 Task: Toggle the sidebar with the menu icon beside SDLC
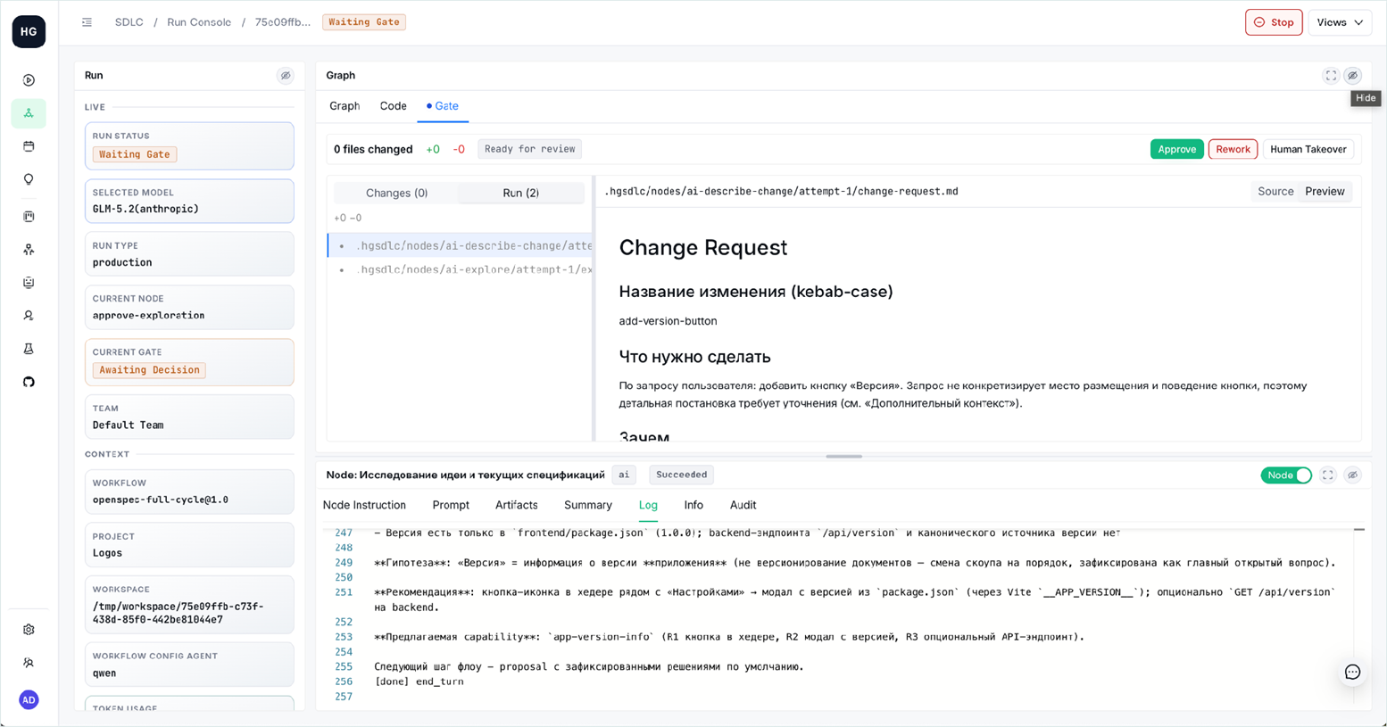pyautogui.click(x=87, y=22)
